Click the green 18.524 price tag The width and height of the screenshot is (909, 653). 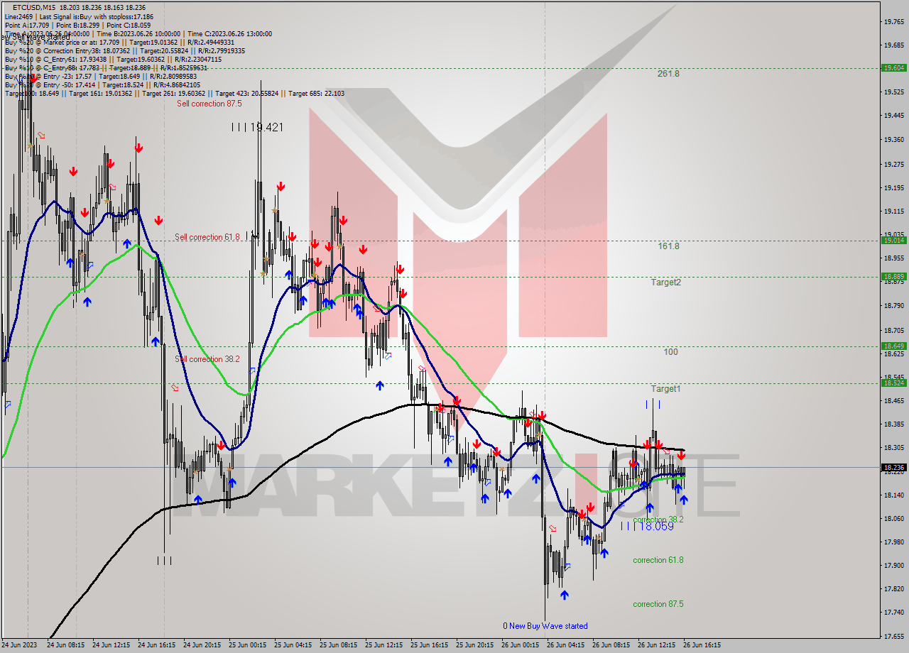click(x=893, y=383)
